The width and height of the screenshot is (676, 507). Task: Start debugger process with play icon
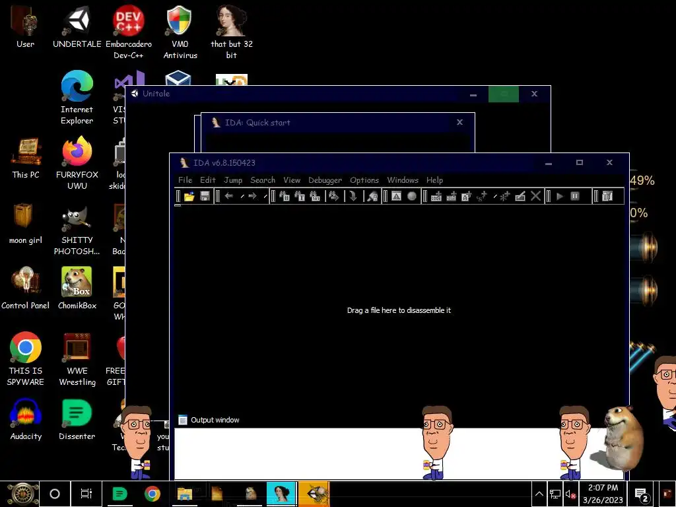coord(560,197)
